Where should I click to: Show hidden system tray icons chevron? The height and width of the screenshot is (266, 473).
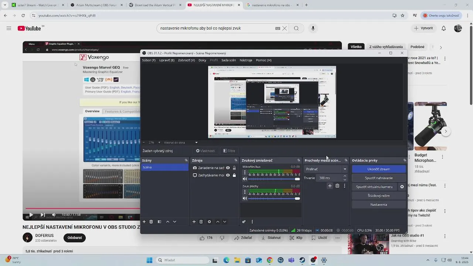pos(428,260)
